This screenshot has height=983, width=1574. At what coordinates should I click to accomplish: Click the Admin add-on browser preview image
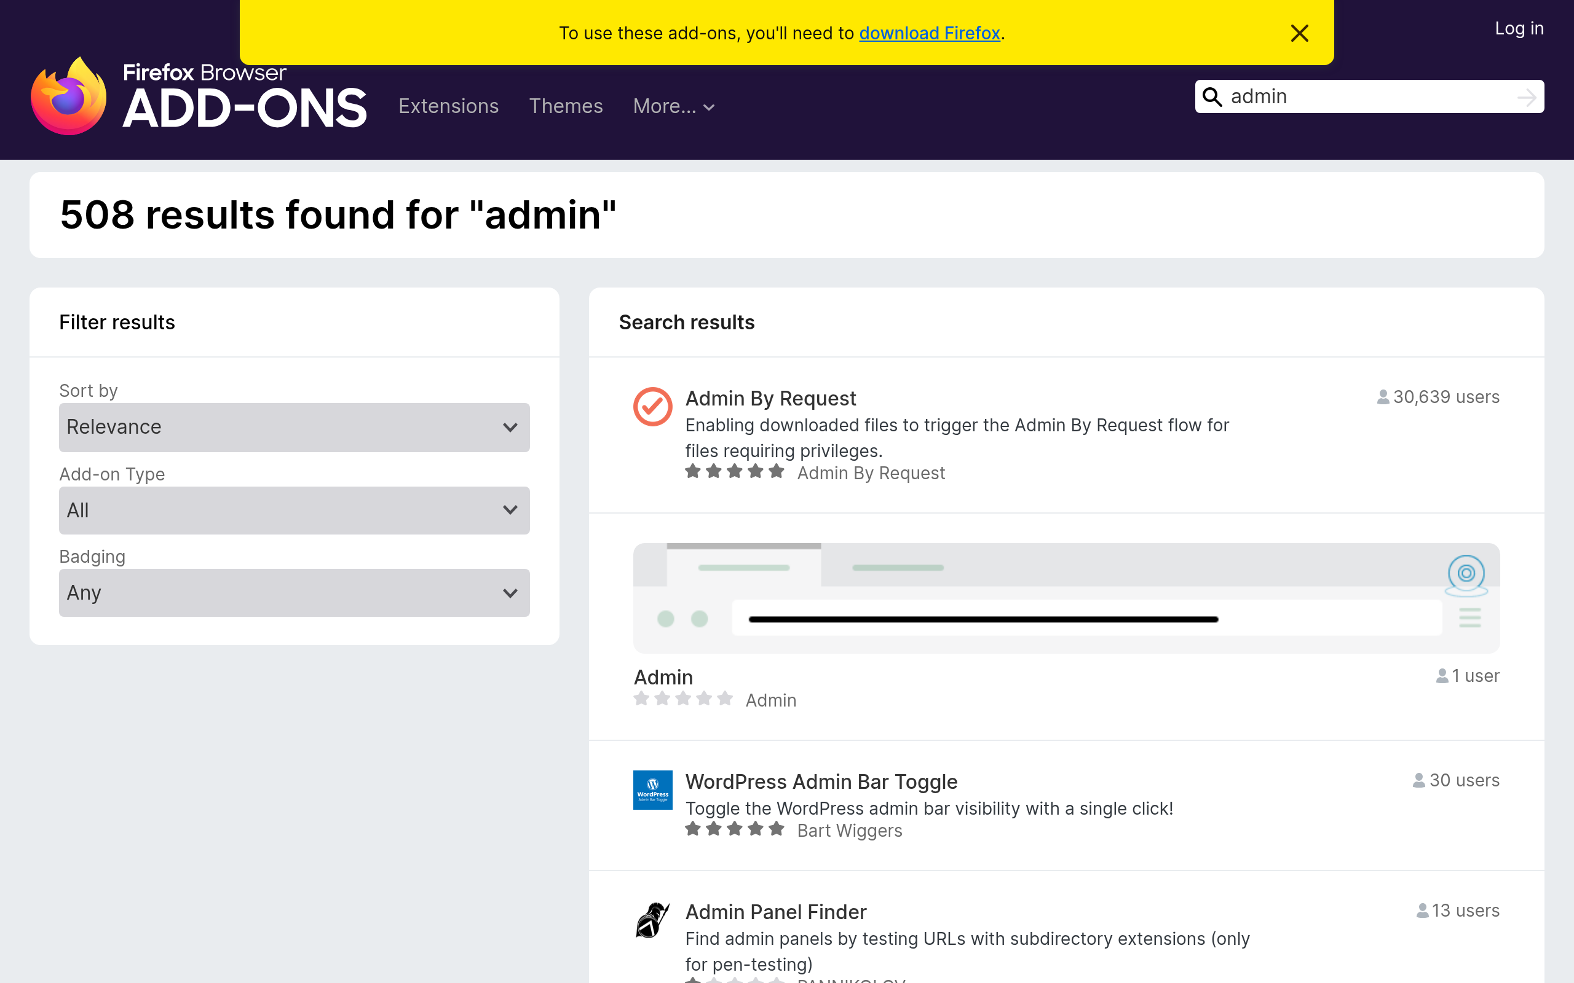pos(1066,598)
